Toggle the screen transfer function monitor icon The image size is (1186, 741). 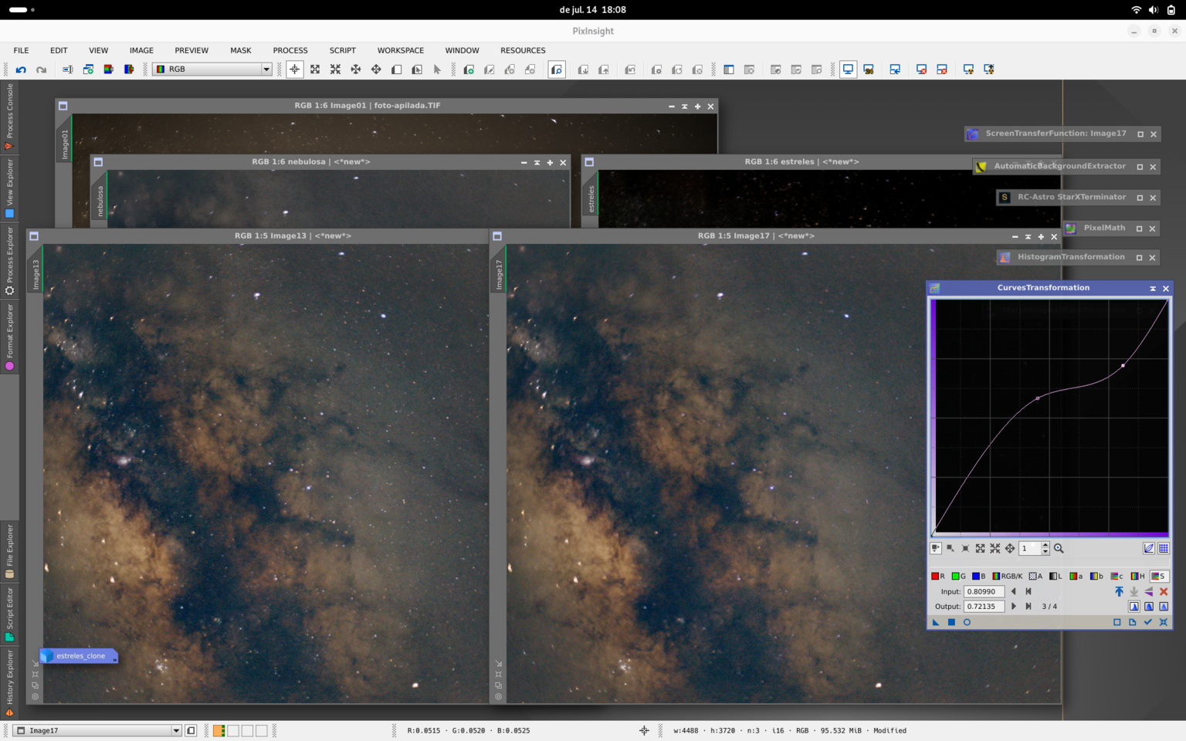848,69
